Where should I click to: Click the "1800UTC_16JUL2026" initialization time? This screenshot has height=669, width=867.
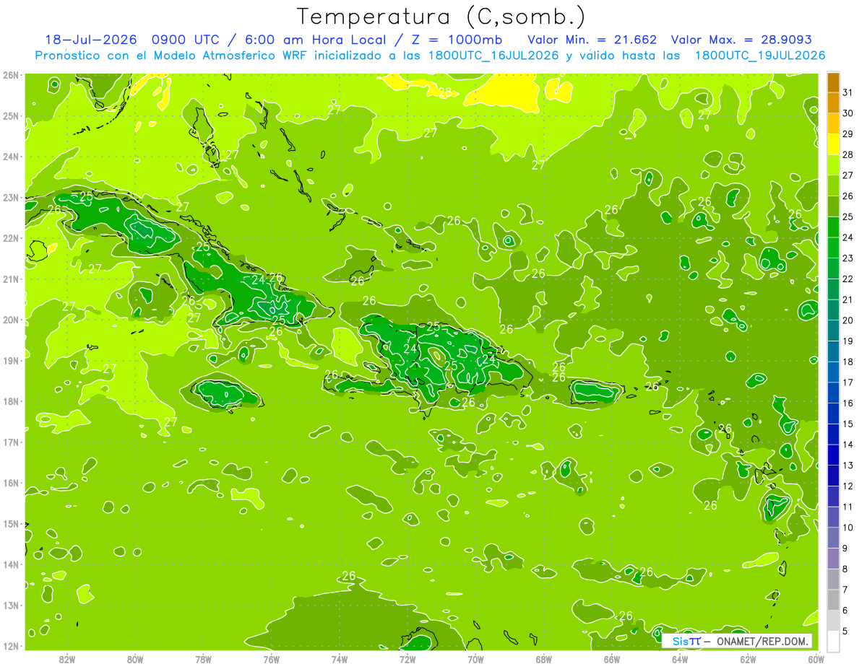[493, 56]
